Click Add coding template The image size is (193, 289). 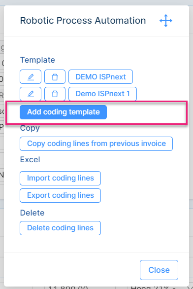coord(64,112)
